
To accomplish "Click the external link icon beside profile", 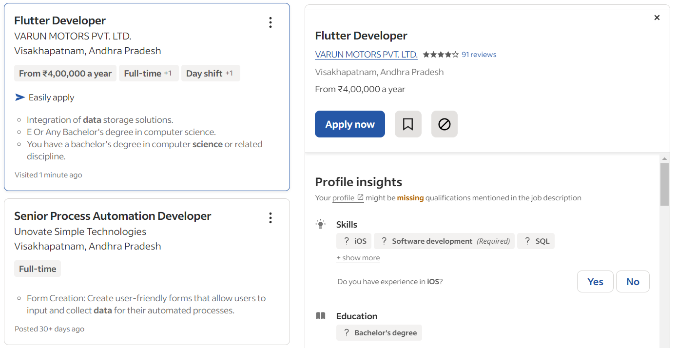I will tap(361, 197).
